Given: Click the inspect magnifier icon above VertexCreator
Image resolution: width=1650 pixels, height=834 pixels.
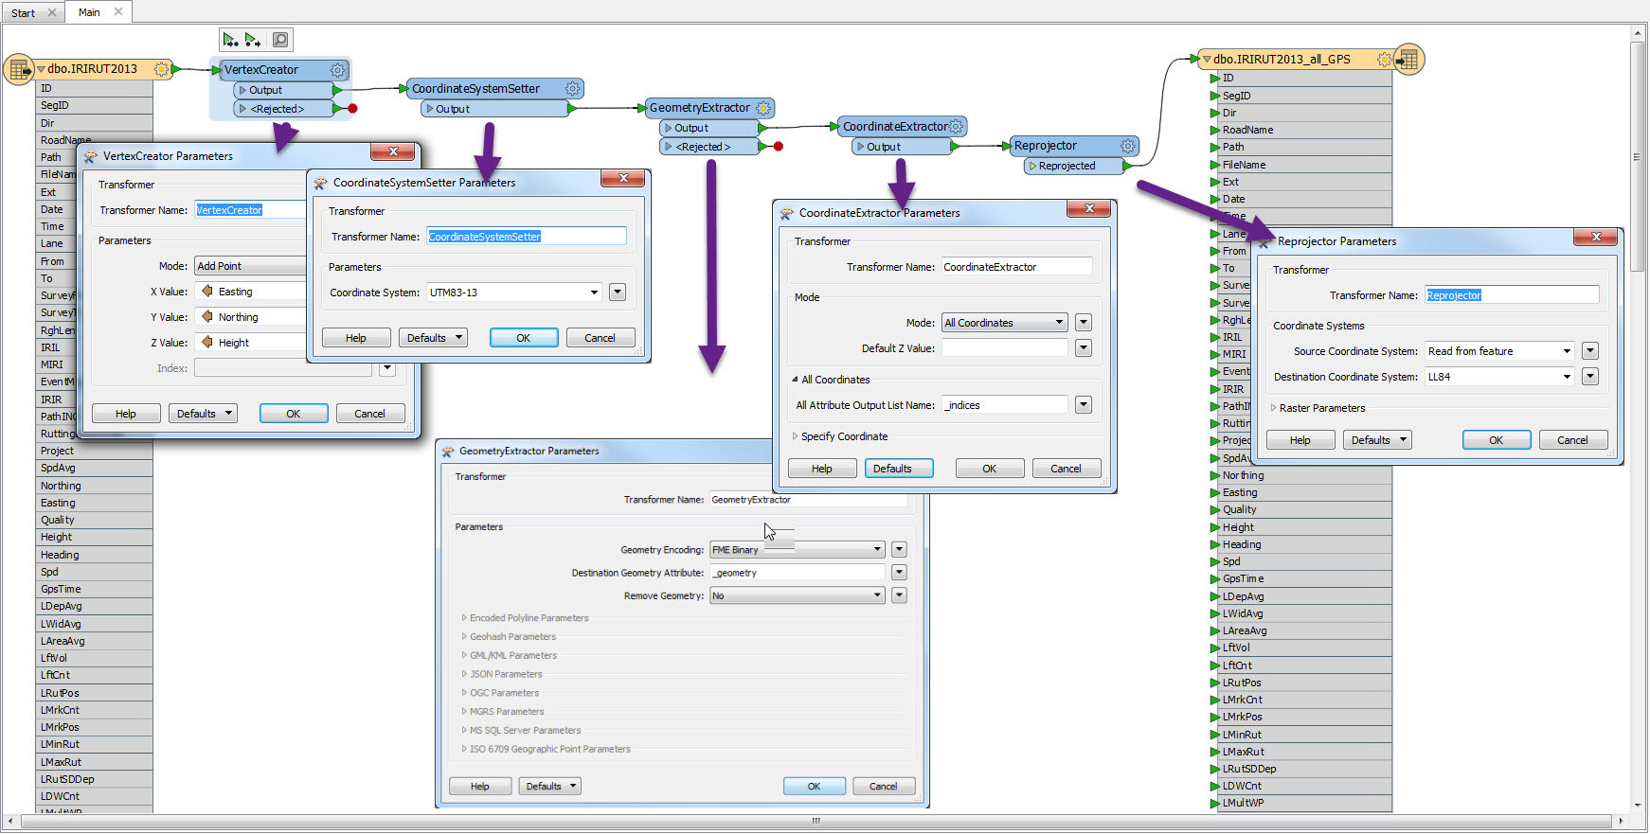Looking at the screenshot, I should coord(280,40).
